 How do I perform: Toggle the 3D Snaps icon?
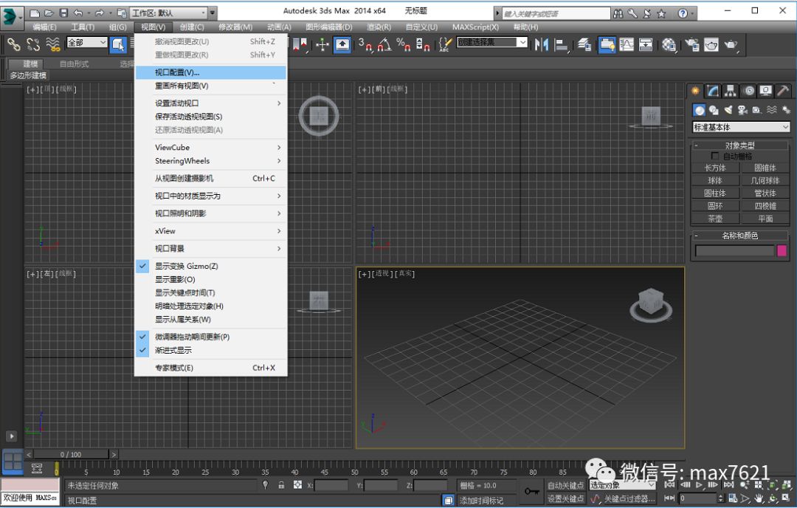pyautogui.click(x=365, y=45)
